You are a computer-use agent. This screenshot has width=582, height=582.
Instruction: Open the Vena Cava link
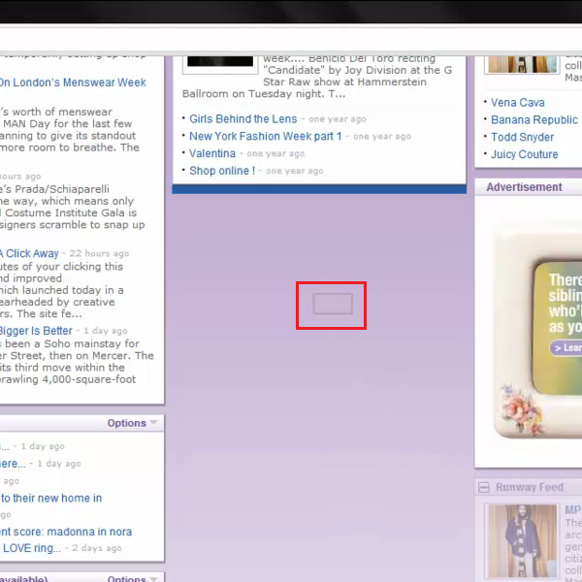coord(517,103)
